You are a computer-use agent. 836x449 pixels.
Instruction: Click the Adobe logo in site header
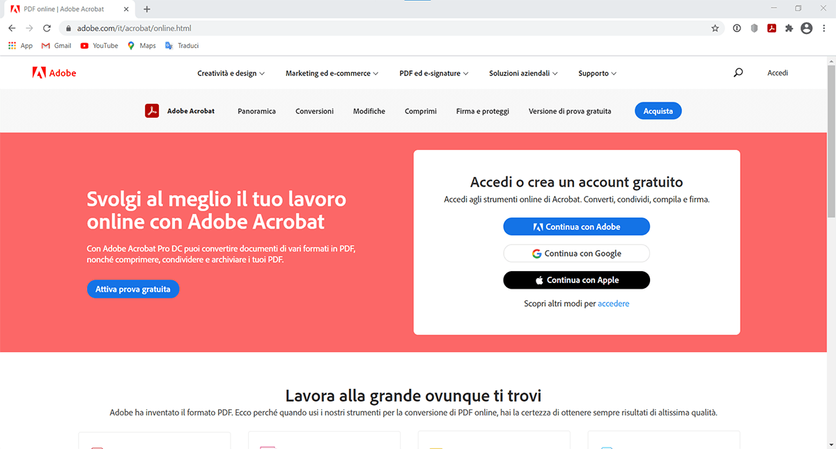coord(54,73)
